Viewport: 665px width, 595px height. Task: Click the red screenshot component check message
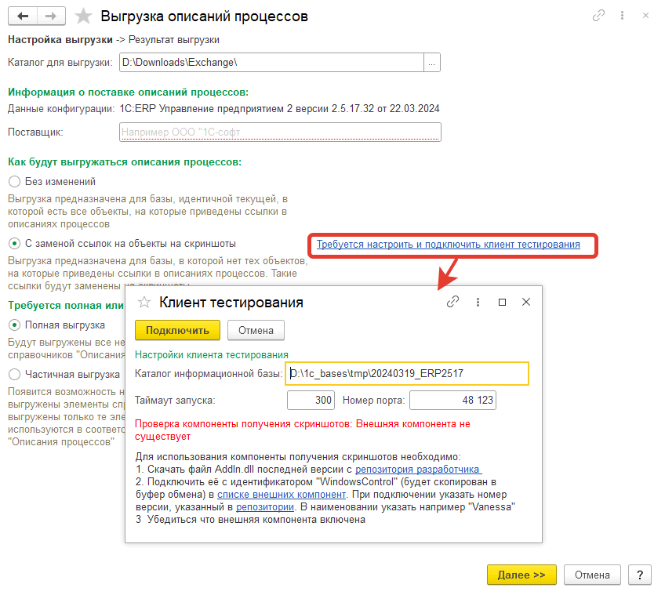tap(303, 430)
